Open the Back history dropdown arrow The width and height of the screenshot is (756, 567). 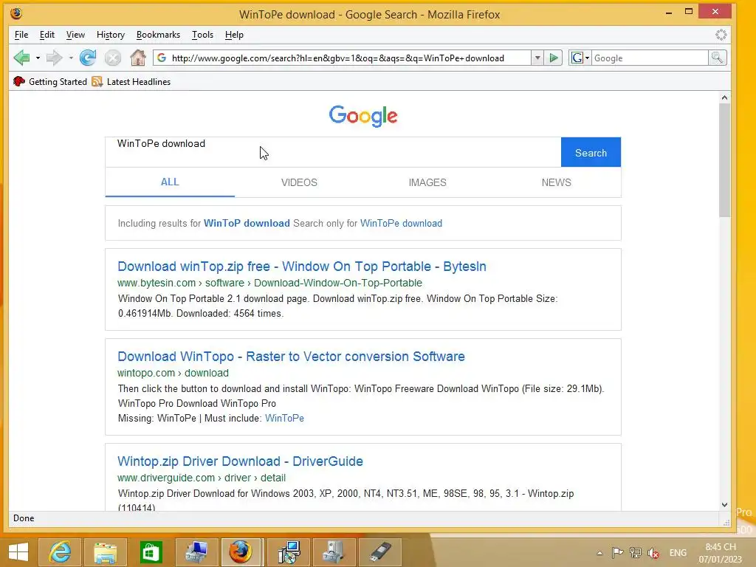pos(38,58)
